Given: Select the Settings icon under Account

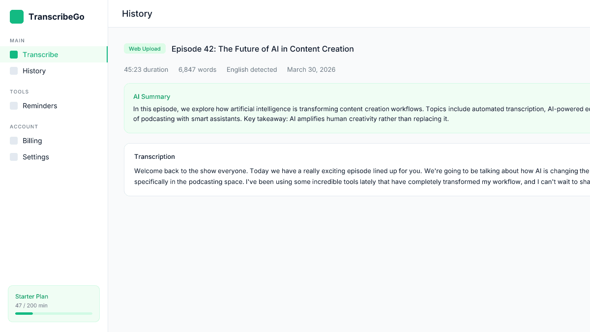Looking at the screenshot, I should [x=13, y=157].
